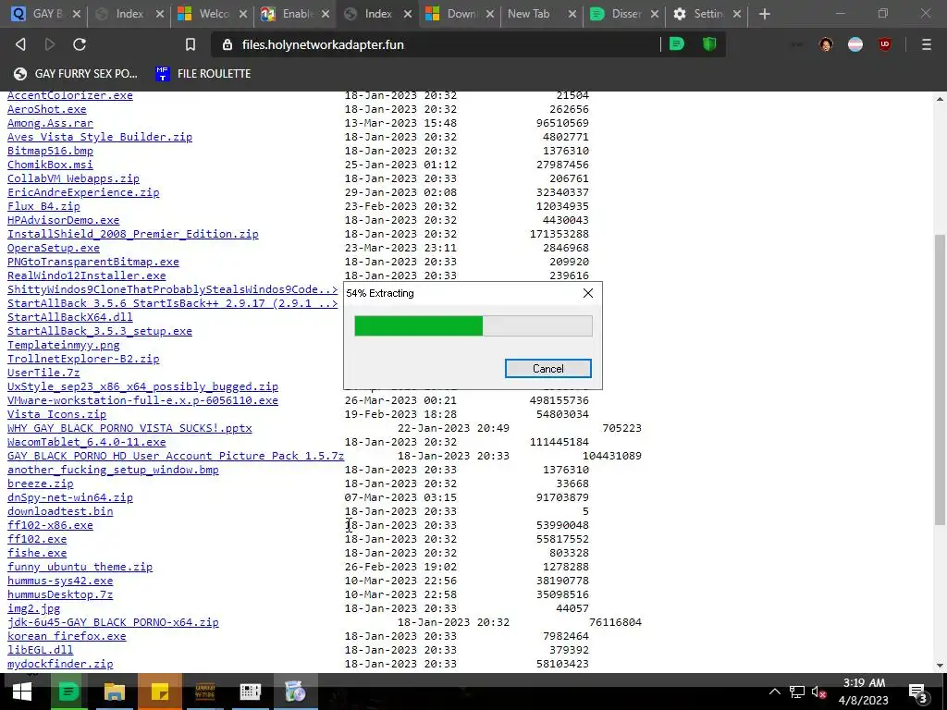Download AccentColorizer.exe
The width and height of the screenshot is (947, 710).
[x=70, y=95]
